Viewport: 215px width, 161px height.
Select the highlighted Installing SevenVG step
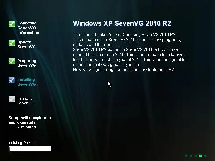[x=27, y=82]
